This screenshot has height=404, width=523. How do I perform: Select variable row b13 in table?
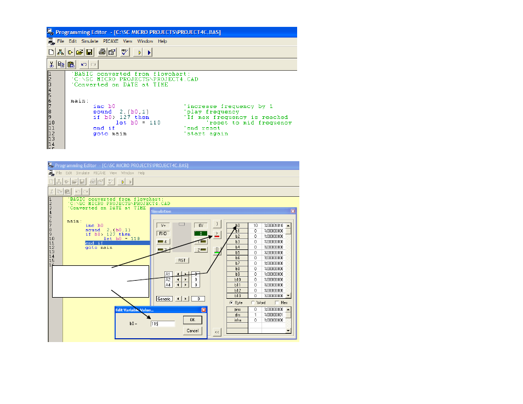point(256,295)
